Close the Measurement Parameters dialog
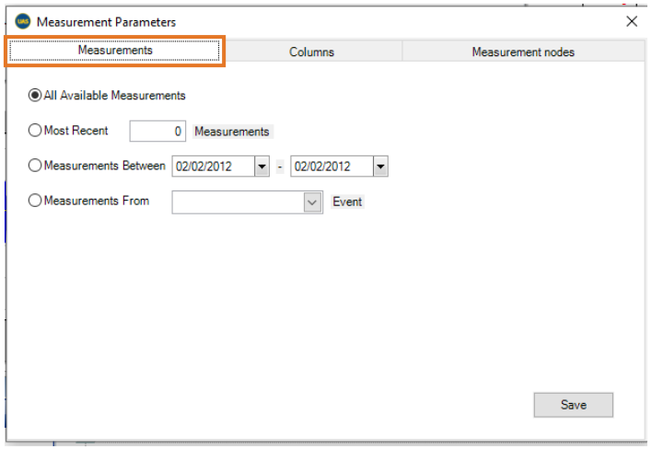 pyautogui.click(x=631, y=21)
